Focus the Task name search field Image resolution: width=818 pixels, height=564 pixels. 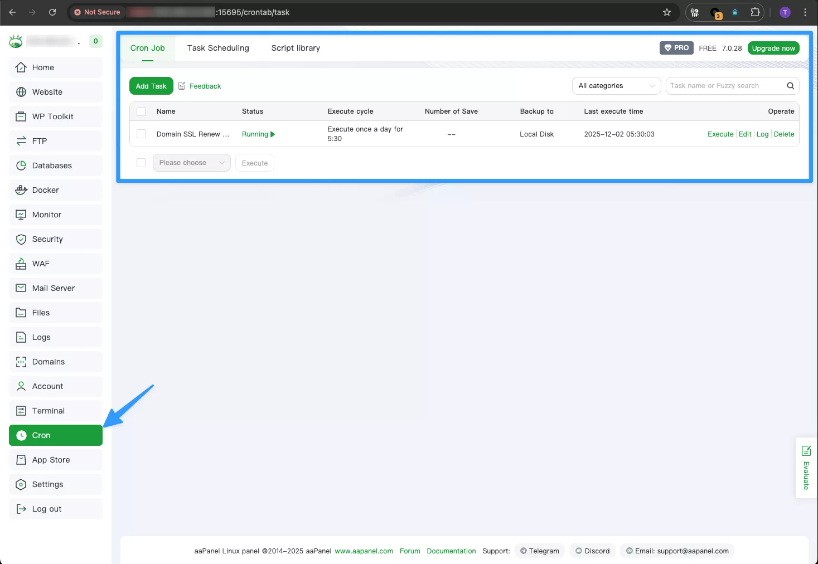point(724,86)
